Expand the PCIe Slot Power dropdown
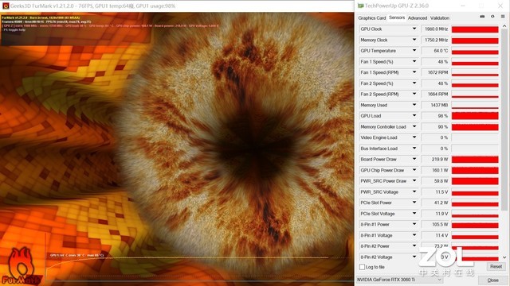The width and height of the screenshot is (510, 286). point(414,203)
